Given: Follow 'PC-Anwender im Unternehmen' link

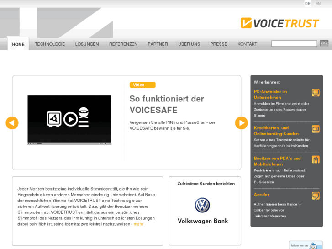Looking at the screenshot, I should [270, 95].
